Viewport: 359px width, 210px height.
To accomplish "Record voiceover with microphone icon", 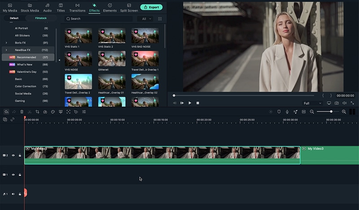I will click(287, 111).
